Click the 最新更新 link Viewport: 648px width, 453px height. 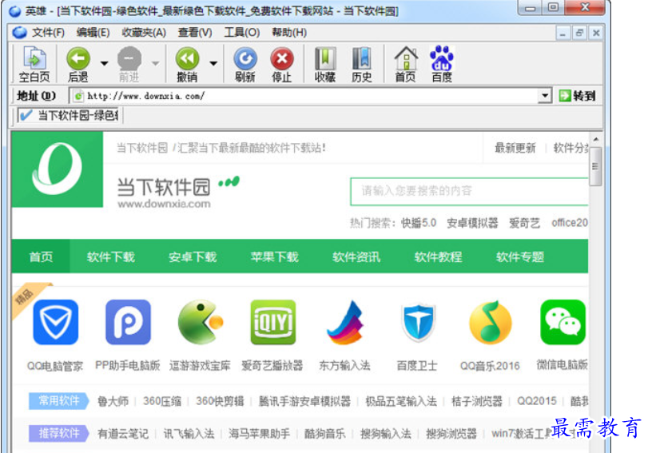(x=515, y=148)
